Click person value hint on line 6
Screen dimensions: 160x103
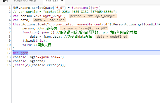point(84,28)
